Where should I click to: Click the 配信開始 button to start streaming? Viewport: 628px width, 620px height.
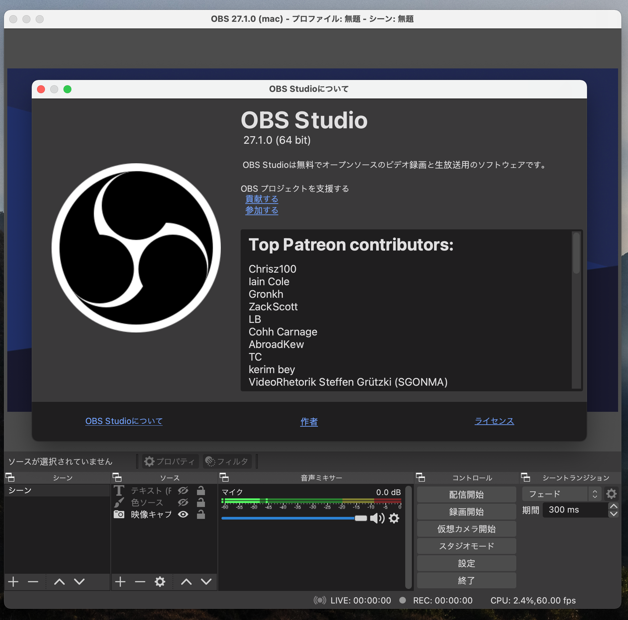pyautogui.click(x=466, y=494)
